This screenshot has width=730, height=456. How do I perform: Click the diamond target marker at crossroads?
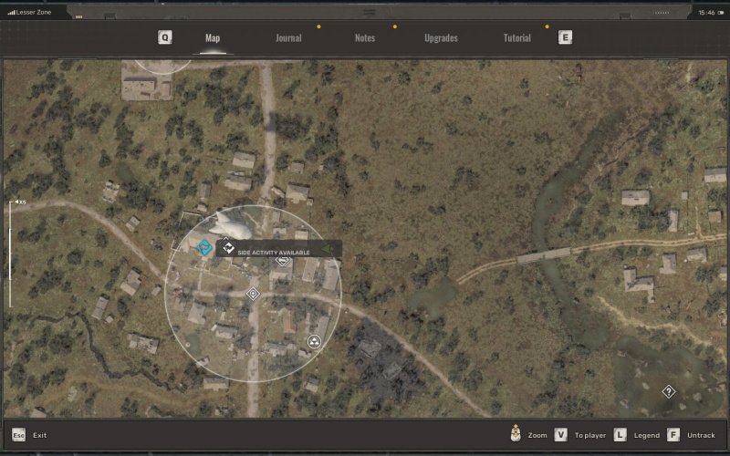[253, 294]
